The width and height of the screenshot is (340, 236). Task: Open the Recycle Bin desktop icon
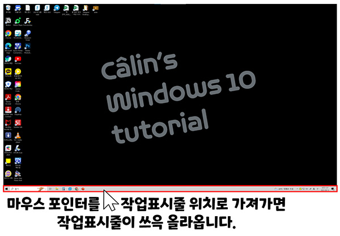point(8,9)
